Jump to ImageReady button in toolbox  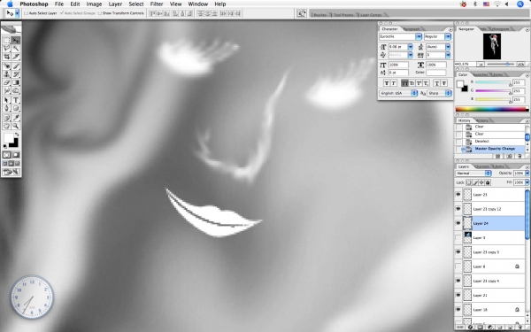click(12, 173)
